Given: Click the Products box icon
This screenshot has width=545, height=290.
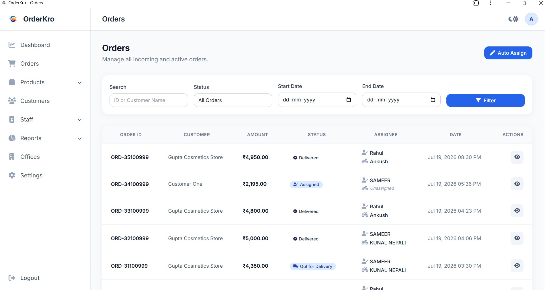Looking at the screenshot, I should click(x=12, y=82).
